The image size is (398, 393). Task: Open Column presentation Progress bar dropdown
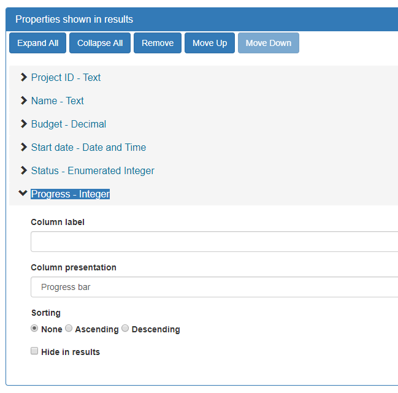point(214,287)
